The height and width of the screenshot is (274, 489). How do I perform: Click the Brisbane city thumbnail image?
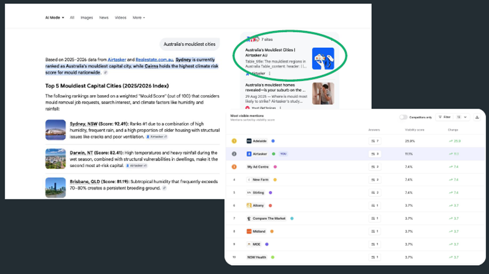(x=56, y=188)
